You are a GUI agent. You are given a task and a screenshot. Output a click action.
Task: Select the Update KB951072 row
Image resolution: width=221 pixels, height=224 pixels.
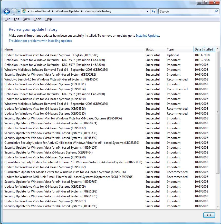point(109,128)
